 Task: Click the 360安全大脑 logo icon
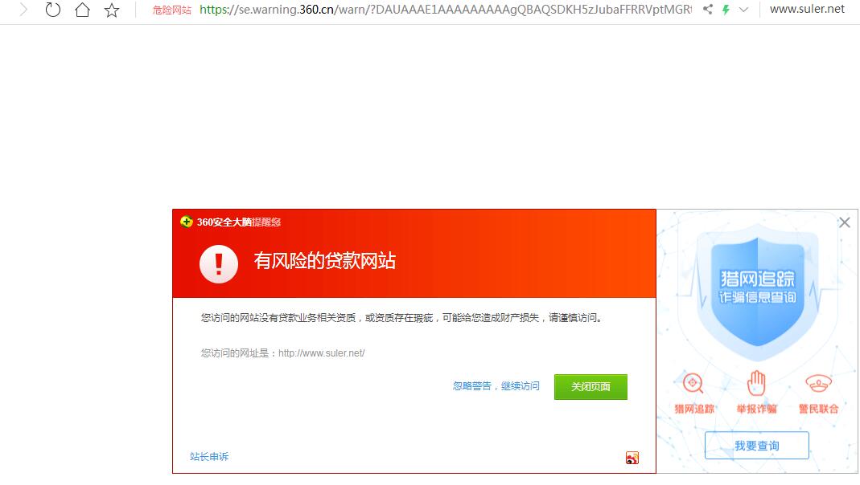pos(187,222)
